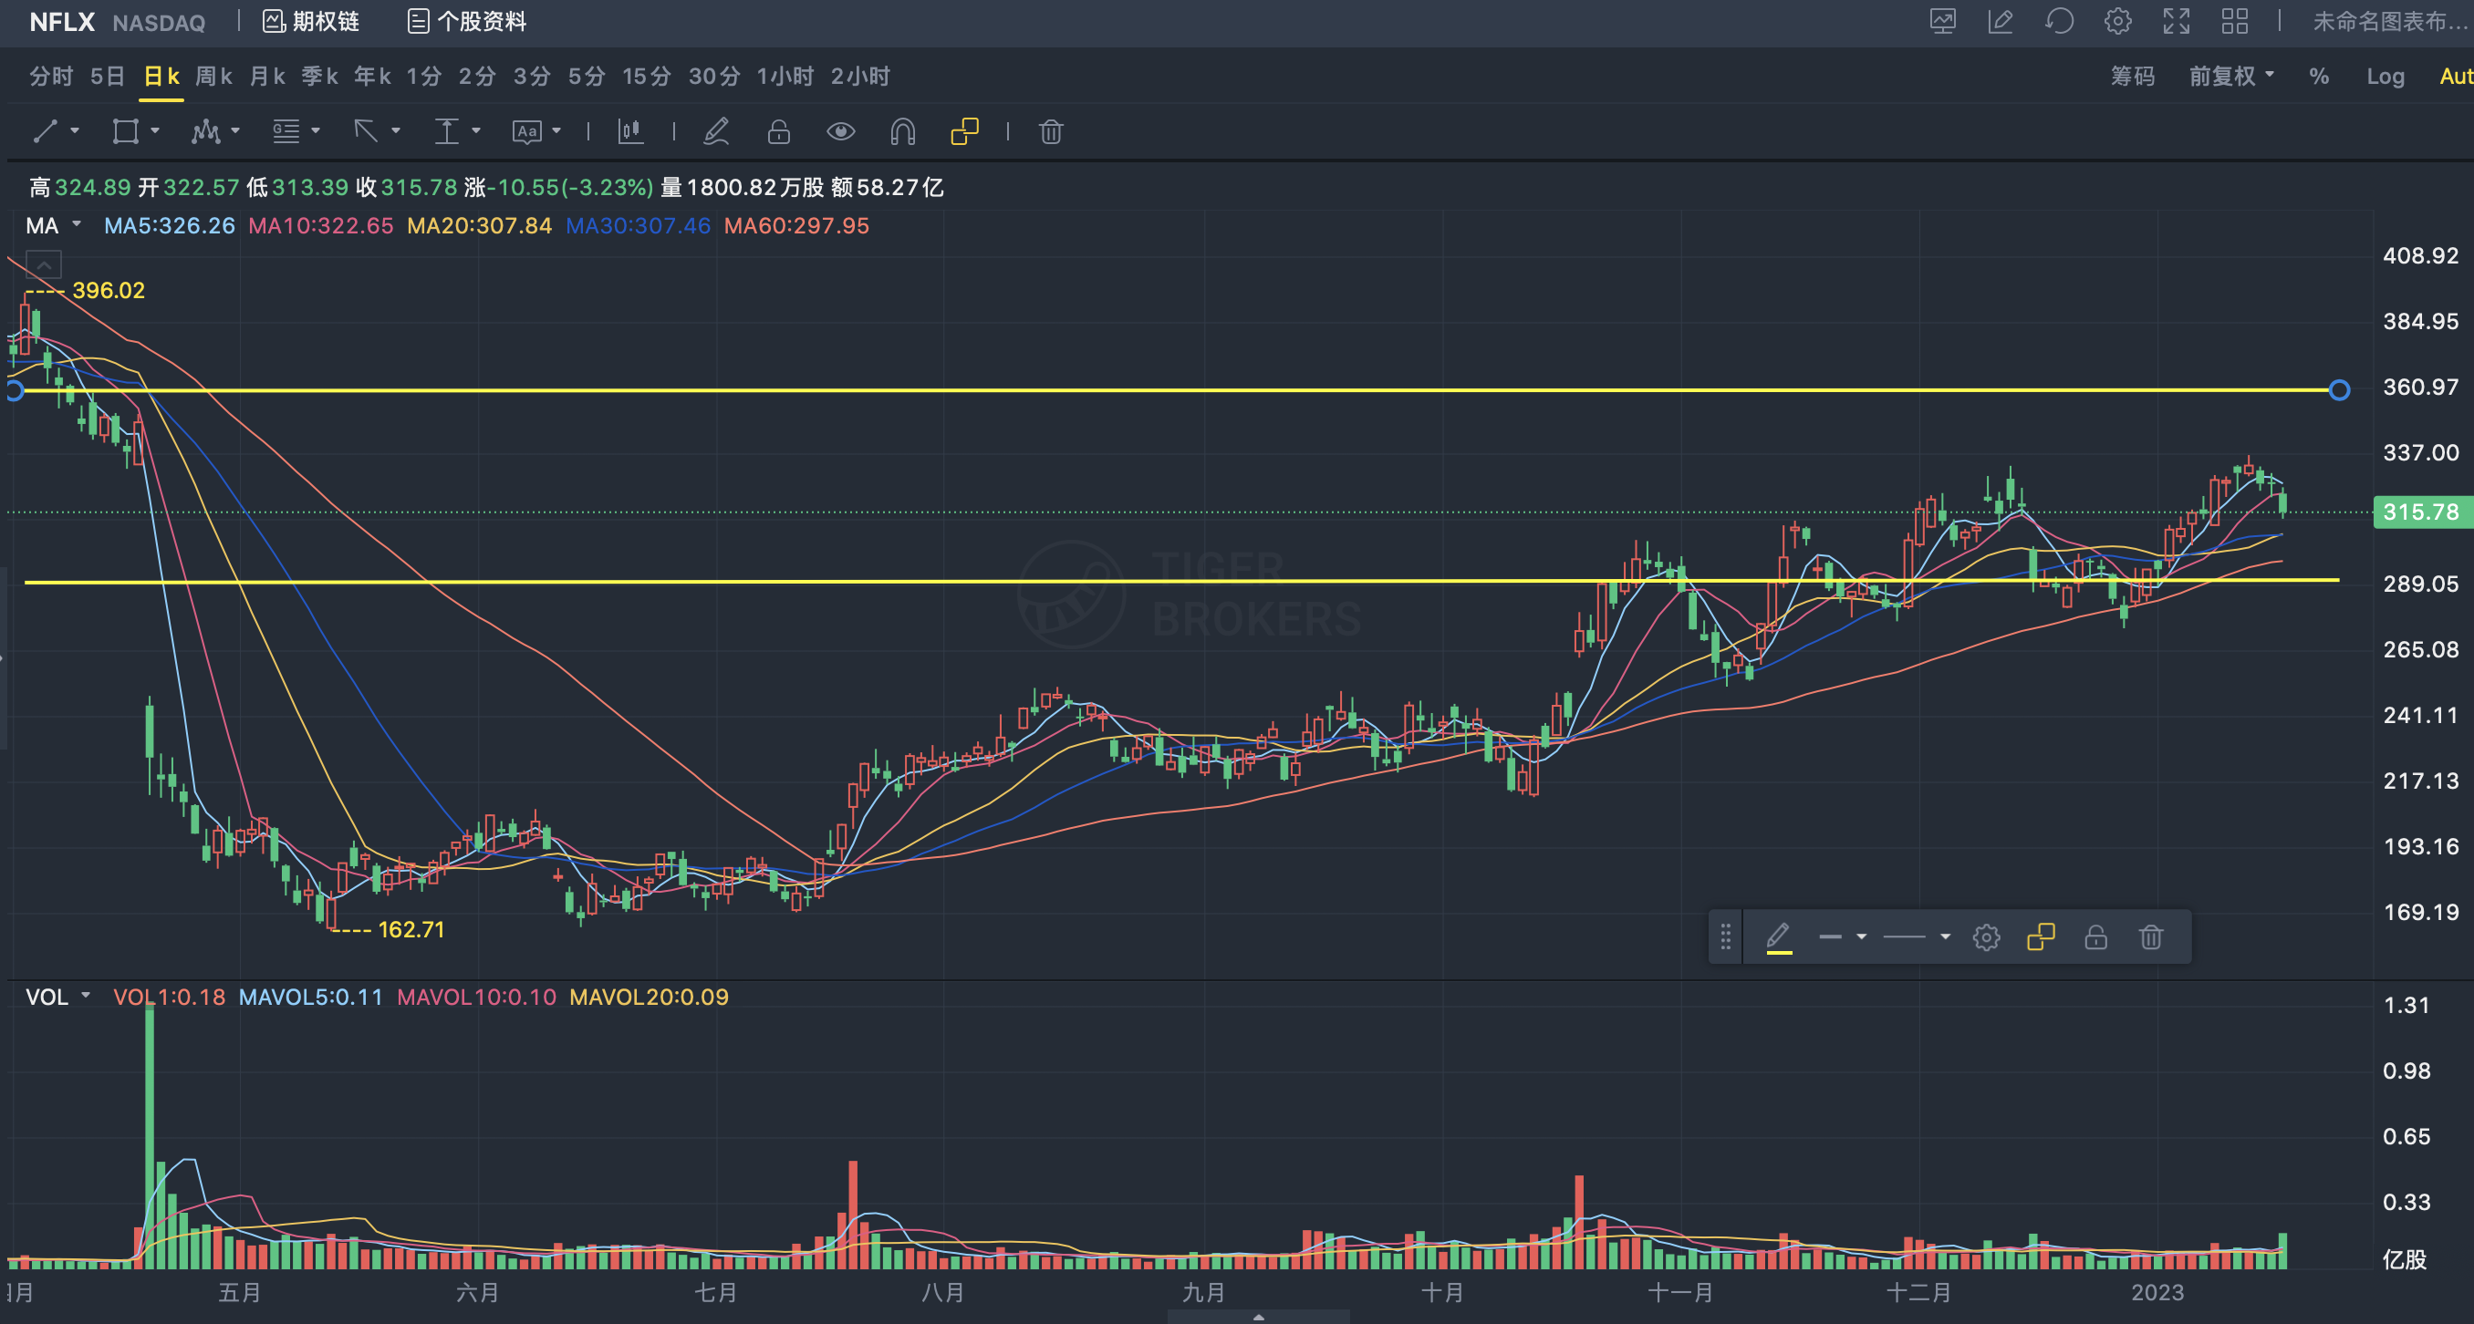Click the 未命名图表布局 layout name
The image size is (2474, 1324).
[2391, 21]
